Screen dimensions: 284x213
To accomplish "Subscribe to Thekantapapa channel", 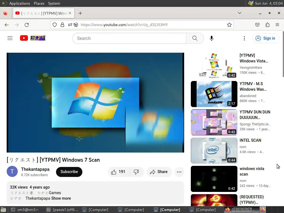I will (x=69, y=172).
